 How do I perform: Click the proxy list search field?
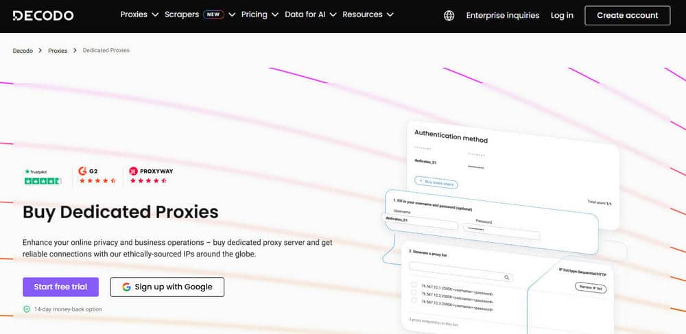(x=461, y=272)
